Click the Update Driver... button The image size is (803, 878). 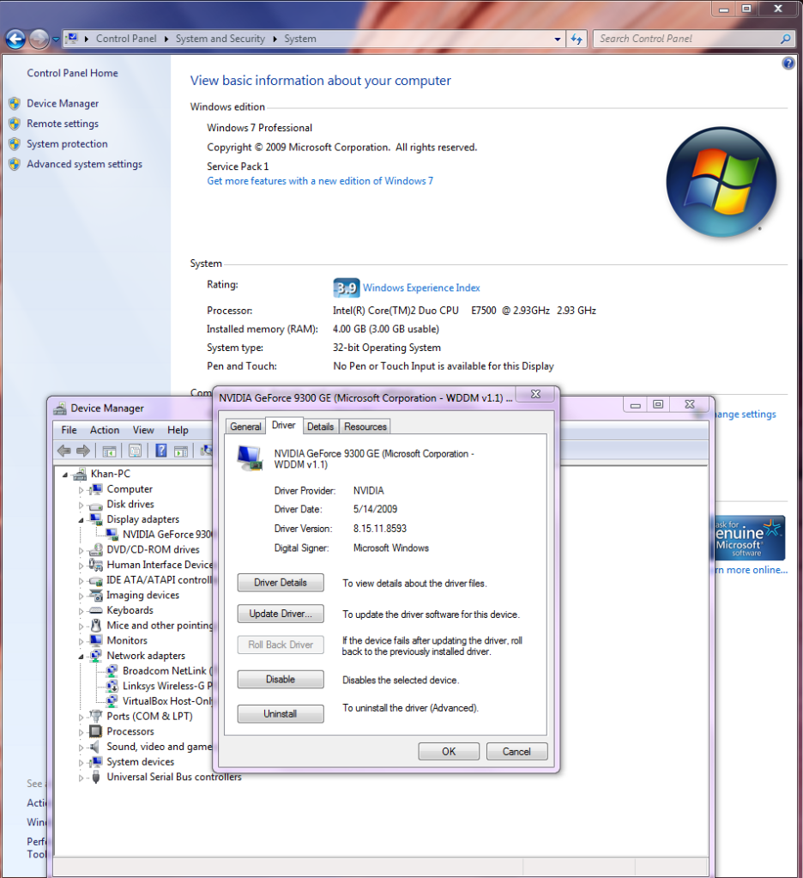pyautogui.click(x=281, y=614)
